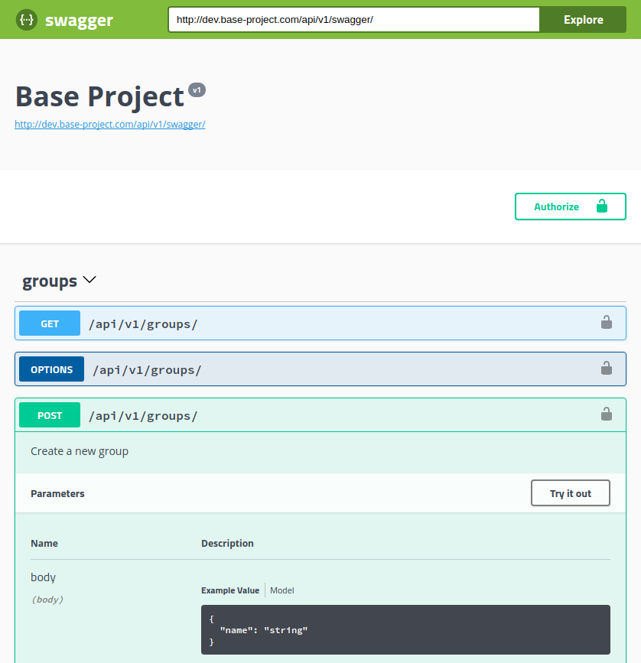Screen dimensions: 641x663
Task: Click the POST method badge
Action: pyautogui.click(x=49, y=414)
